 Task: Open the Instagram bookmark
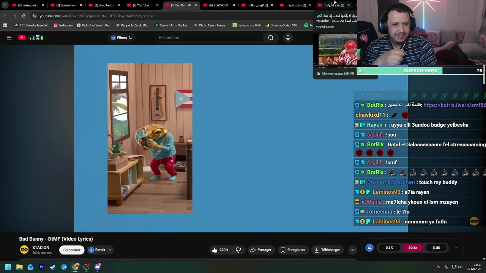pyautogui.click(x=63, y=25)
